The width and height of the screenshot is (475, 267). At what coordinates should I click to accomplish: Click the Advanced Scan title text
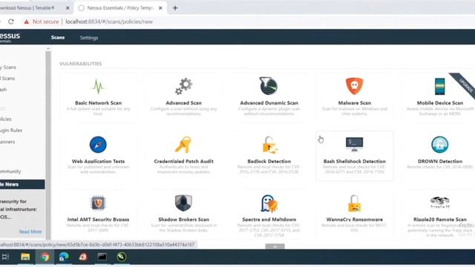[x=183, y=103]
